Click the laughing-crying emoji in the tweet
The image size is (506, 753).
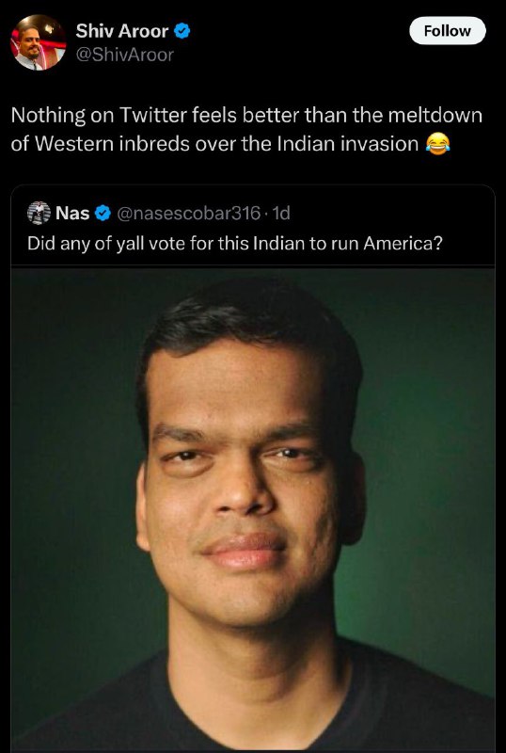coord(437,144)
